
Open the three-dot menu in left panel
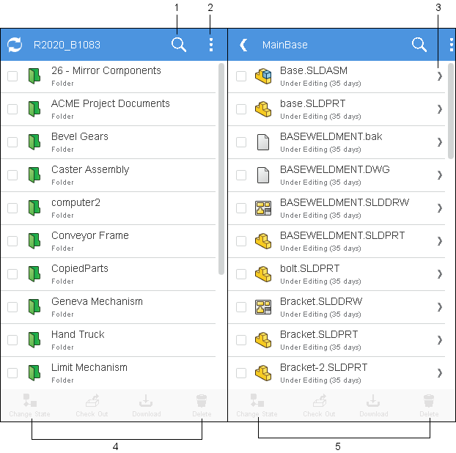[211, 45]
